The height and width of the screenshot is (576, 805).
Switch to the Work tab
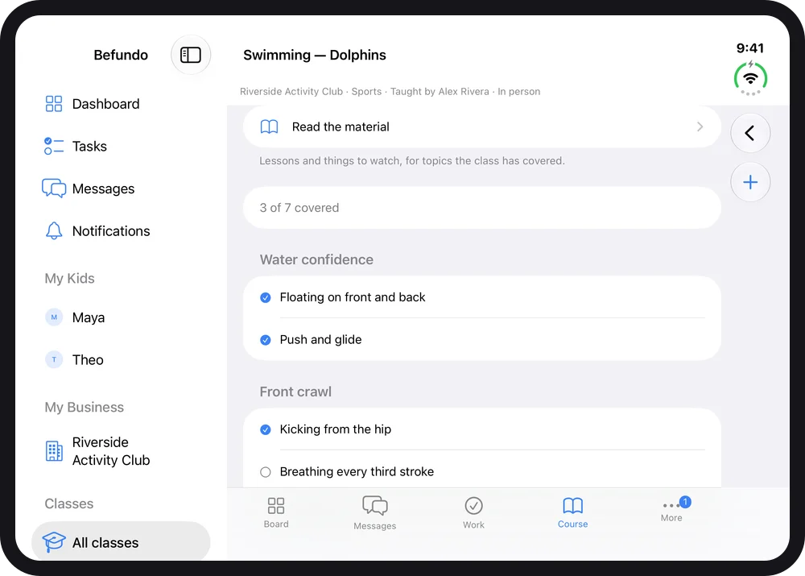tap(473, 512)
